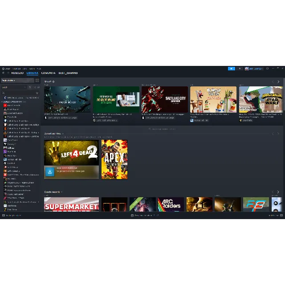Image resolution: width=285 pixels, height=285 pixels.
Task: Toggle ready-to-play filter icon in sidebar
Action: (39, 87)
